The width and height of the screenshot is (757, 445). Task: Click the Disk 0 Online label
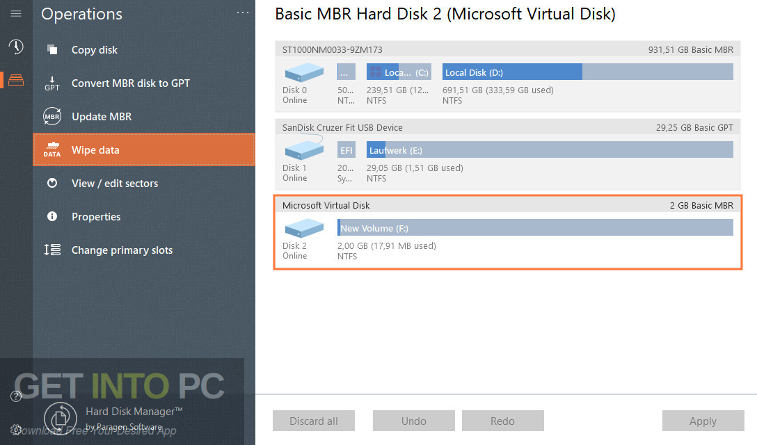294,95
